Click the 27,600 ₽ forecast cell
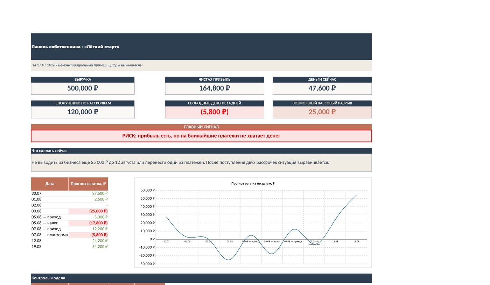The height and width of the screenshot is (285, 490). tap(88, 193)
